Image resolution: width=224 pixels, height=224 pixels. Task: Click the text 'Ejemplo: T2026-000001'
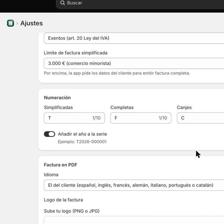(82, 142)
